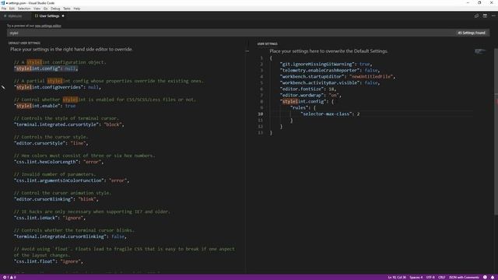Open the File menu
The image size is (498, 280).
click(4, 9)
